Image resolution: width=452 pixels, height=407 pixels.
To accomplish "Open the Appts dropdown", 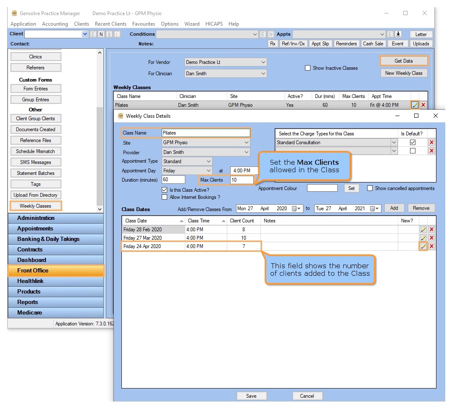I will pos(382,34).
